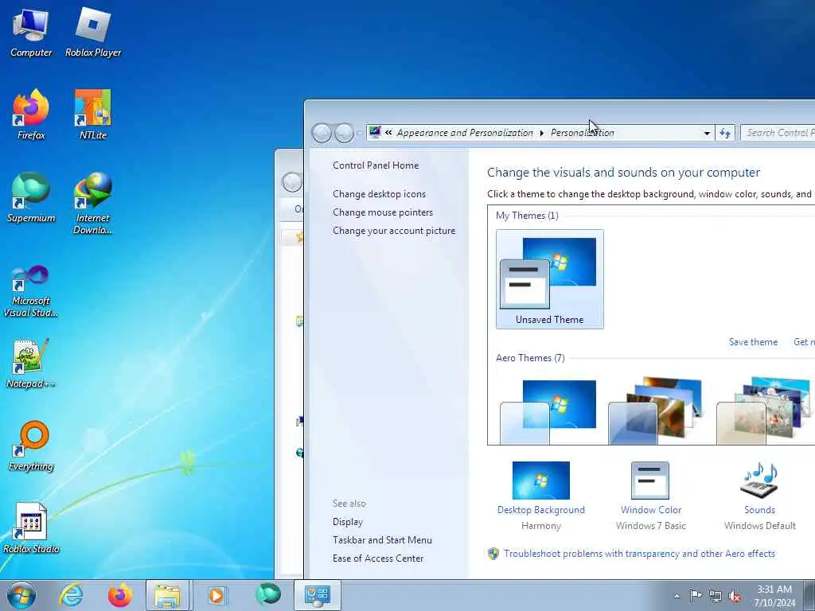Open the Computer desktop icon

pos(31,33)
